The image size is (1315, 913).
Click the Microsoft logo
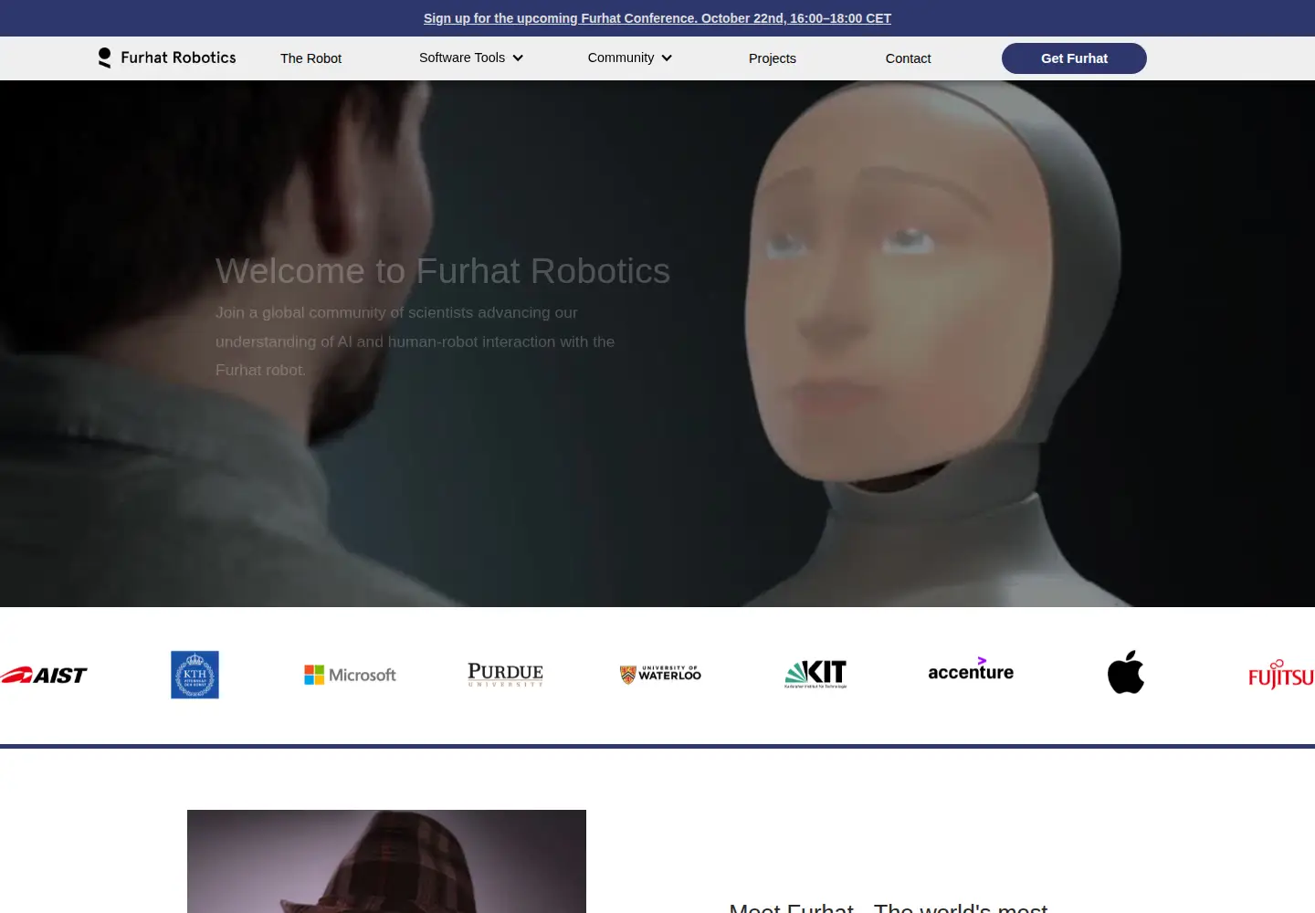pos(350,675)
